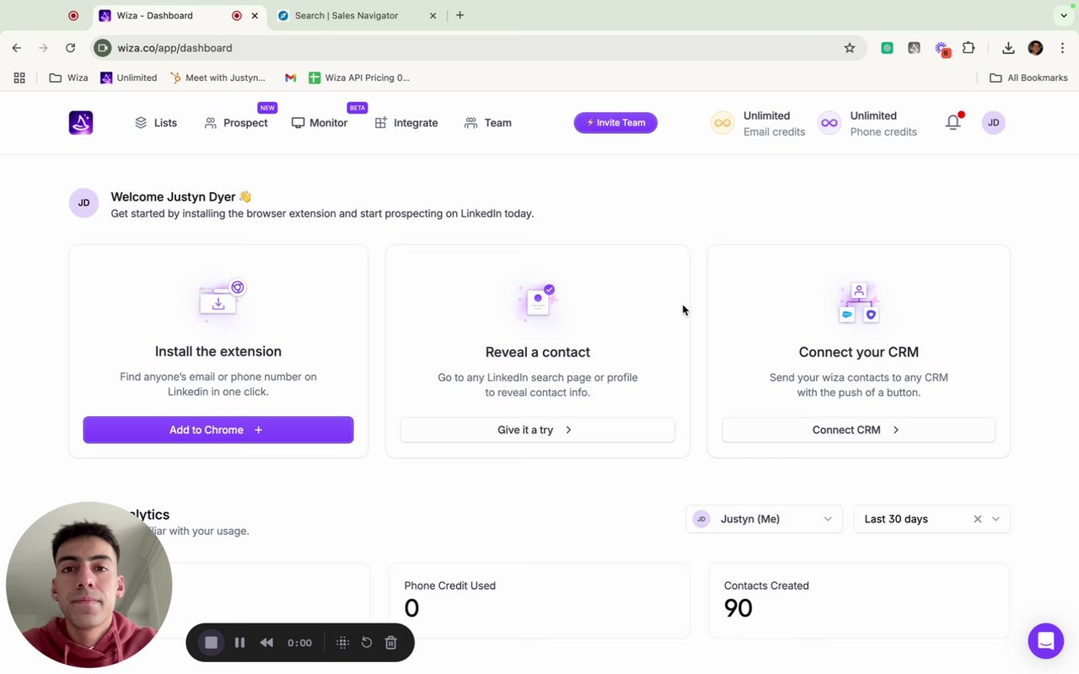Open the tab search dropdown arrow
Viewport: 1079px width, 674px height.
coord(1064,15)
